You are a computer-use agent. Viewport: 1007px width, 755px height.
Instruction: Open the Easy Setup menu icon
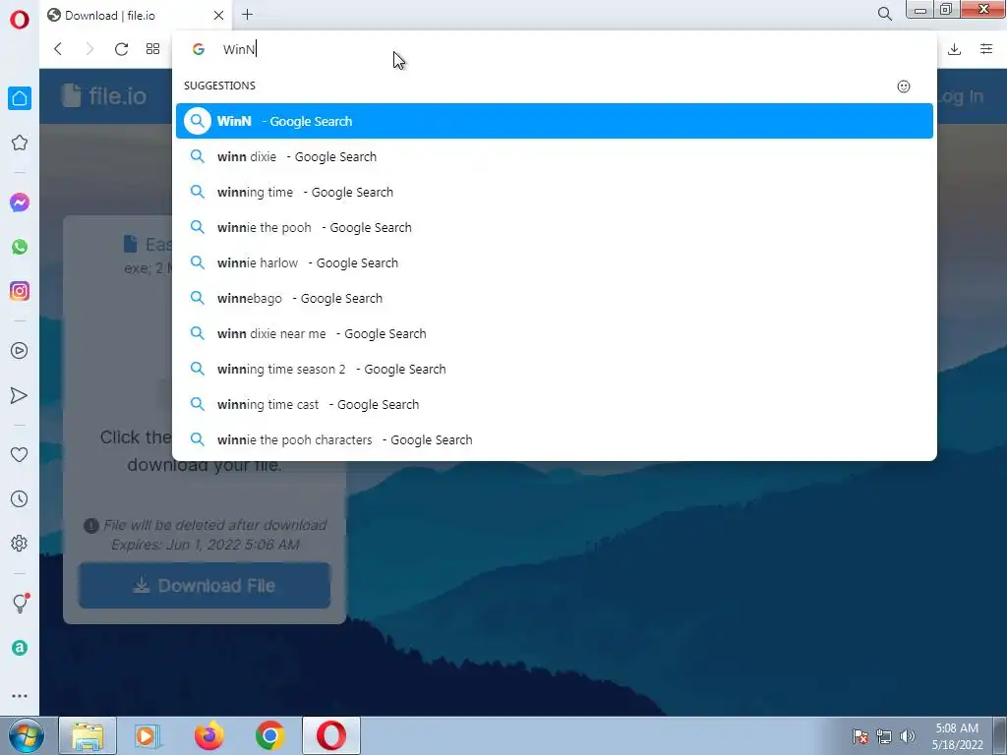tap(986, 49)
